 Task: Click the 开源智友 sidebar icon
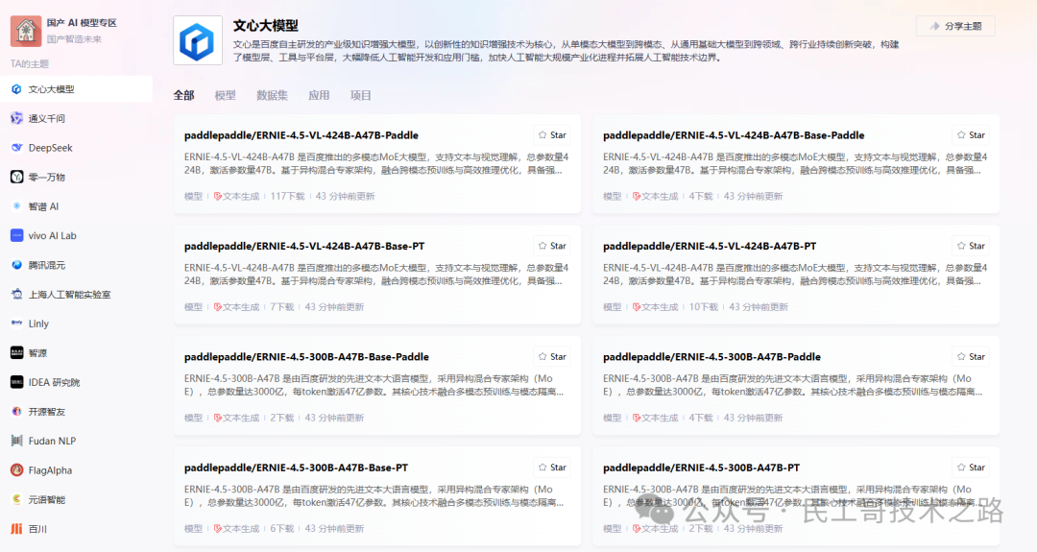click(x=16, y=411)
